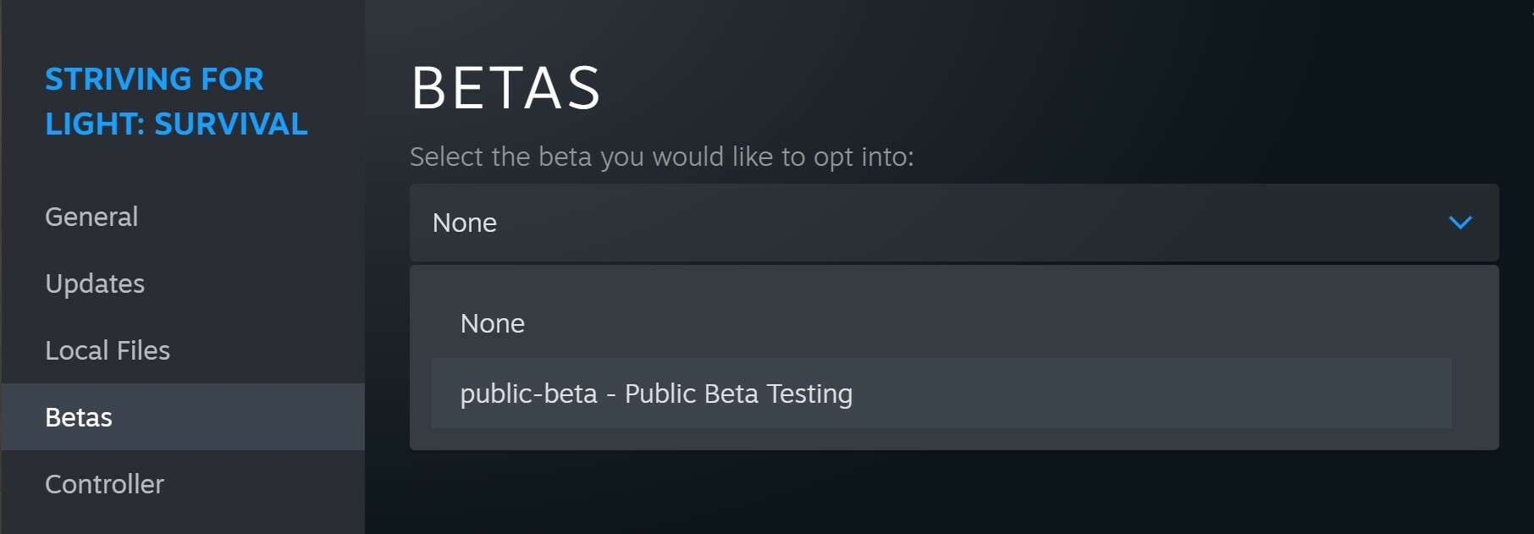Click the 'public-beta' branch name text

[x=528, y=394]
